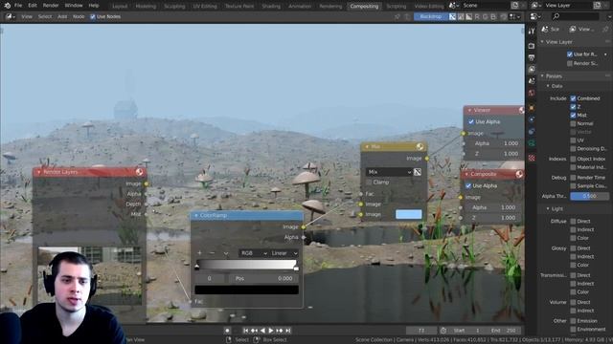The image size is (613, 344).
Task: Click ColorRamp add stop plus button
Action: [x=200, y=253]
